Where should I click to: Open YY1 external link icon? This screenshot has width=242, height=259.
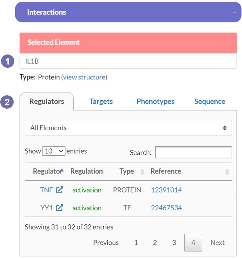point(59,208)
